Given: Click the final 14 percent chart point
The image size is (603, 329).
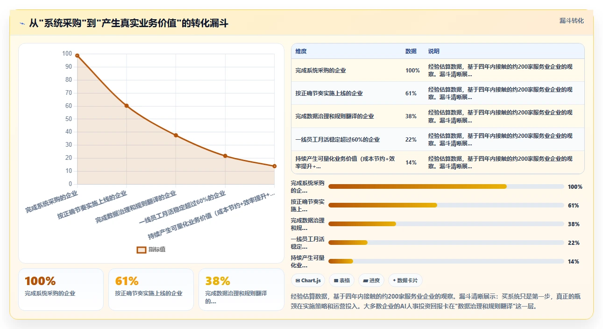Looking at the screenshot, I should point(274,166).
